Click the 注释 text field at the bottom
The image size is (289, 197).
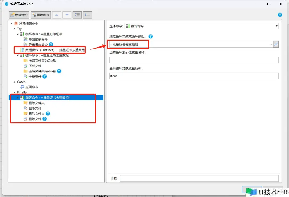[x=199, y=178]
